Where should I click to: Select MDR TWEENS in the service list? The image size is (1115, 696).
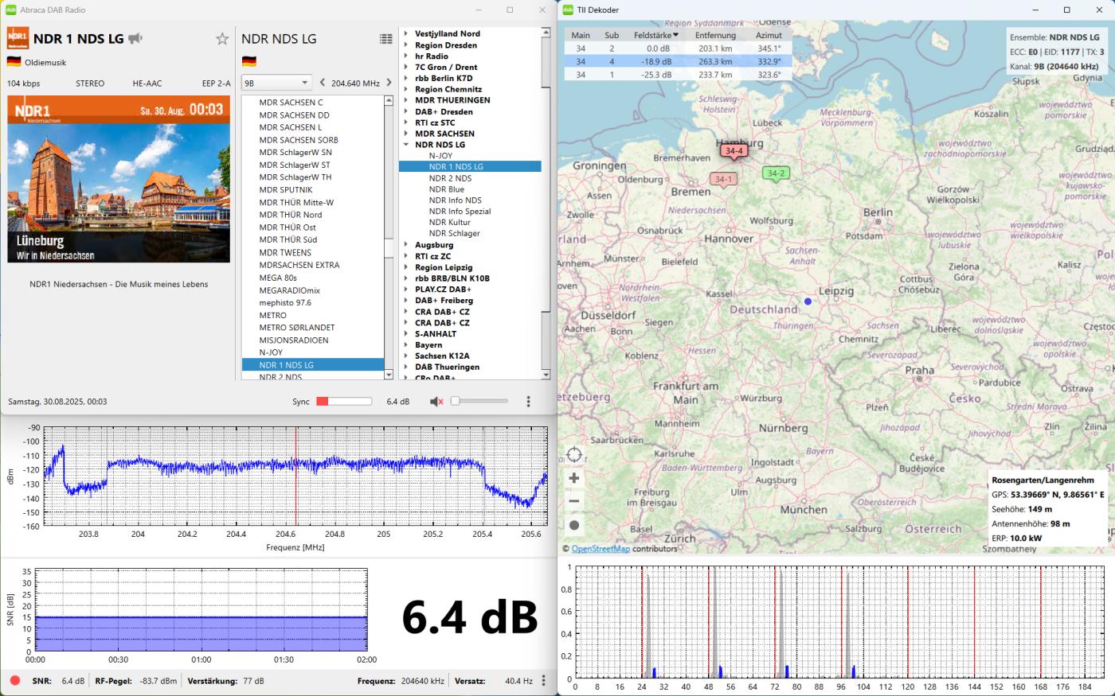pos(312,252)
